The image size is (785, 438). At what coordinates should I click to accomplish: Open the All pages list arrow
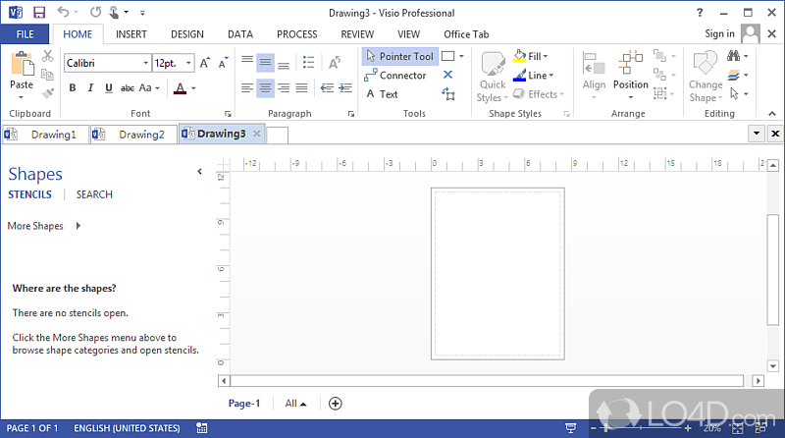pyautogui.click(x=303, y=404)
